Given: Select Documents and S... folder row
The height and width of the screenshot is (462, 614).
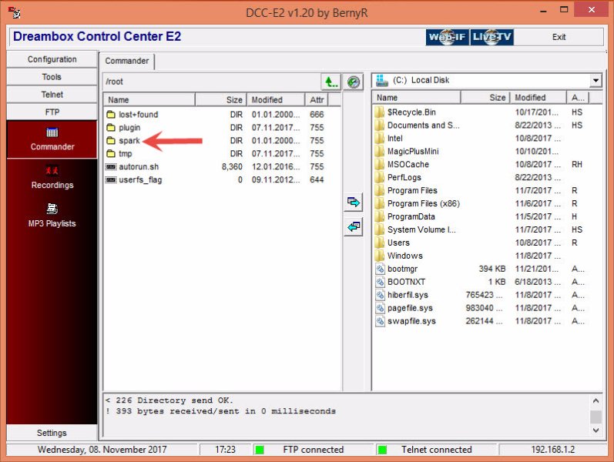Looking at the screenshot, I should pyautogui.click(x=486, y=126).
